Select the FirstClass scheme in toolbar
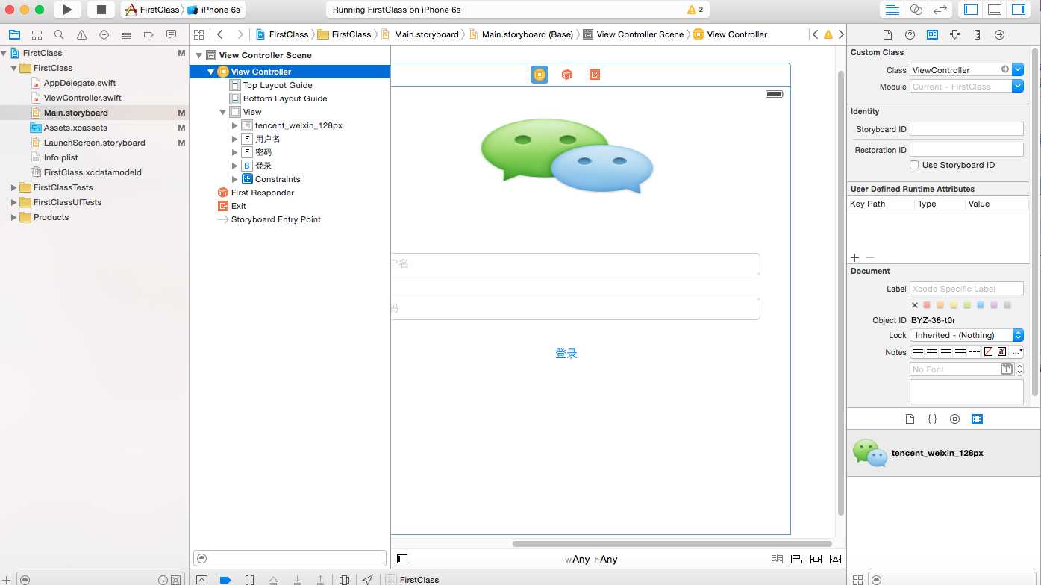The width and height of the screenshot is (1041, 585). [x=152, y=10]
